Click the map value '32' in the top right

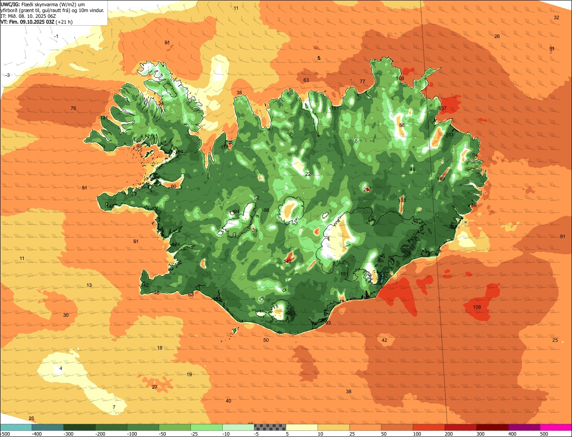click(556, 18)
